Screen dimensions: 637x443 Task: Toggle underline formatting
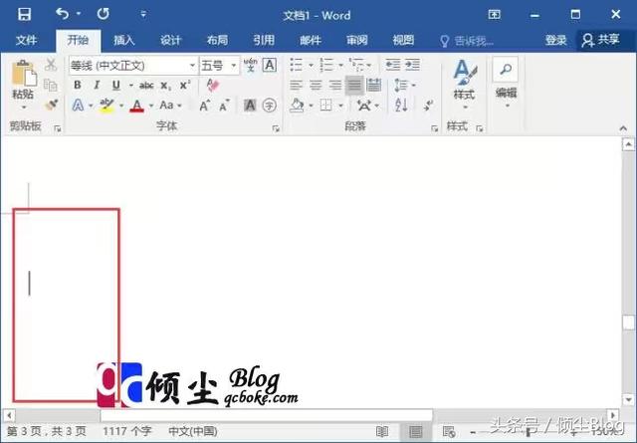coord(116,85)
